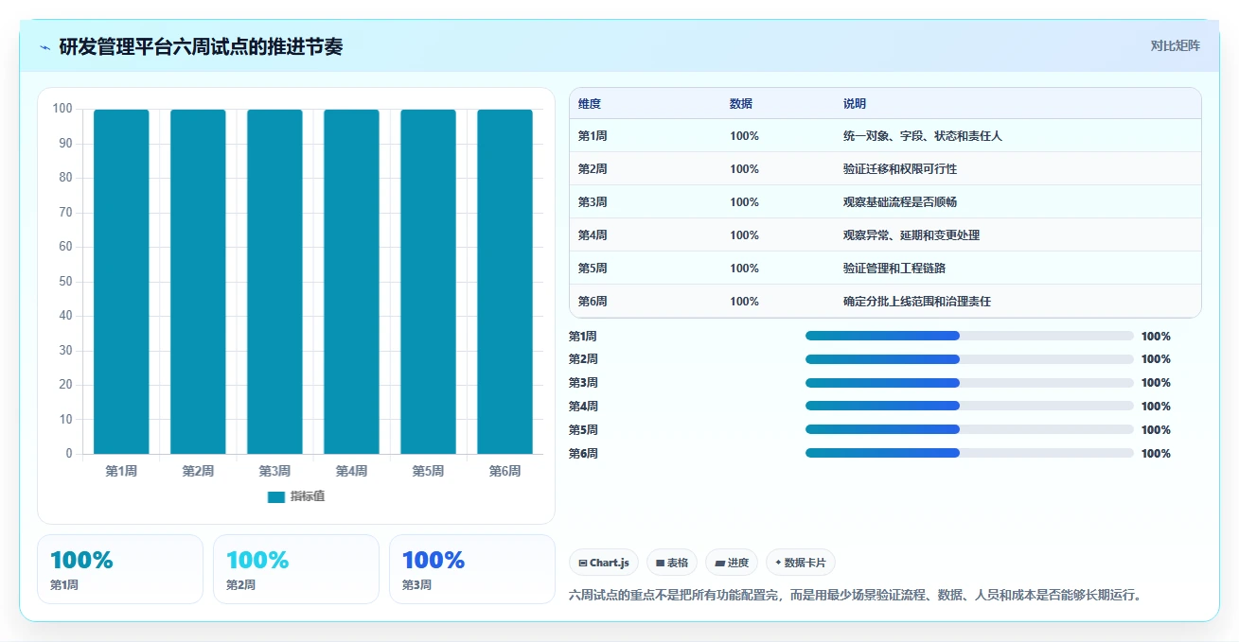This screenshot has height=642, width=1239.
Task: Select the 第3周 bar in the chart
Action: 274,282
